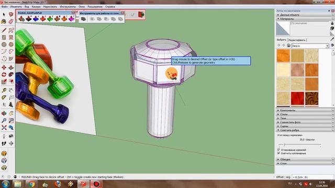Expand the Стили panel
The width and height of the screenshot is (335, 188).
click(305, 114)
